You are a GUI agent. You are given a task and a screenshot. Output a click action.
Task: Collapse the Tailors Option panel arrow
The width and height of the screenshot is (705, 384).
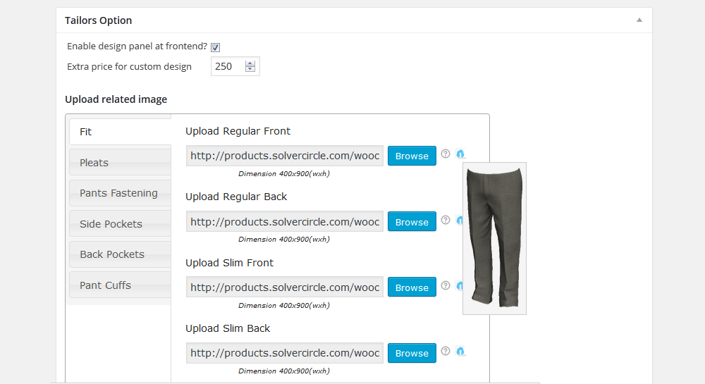(x=639, y=20)
